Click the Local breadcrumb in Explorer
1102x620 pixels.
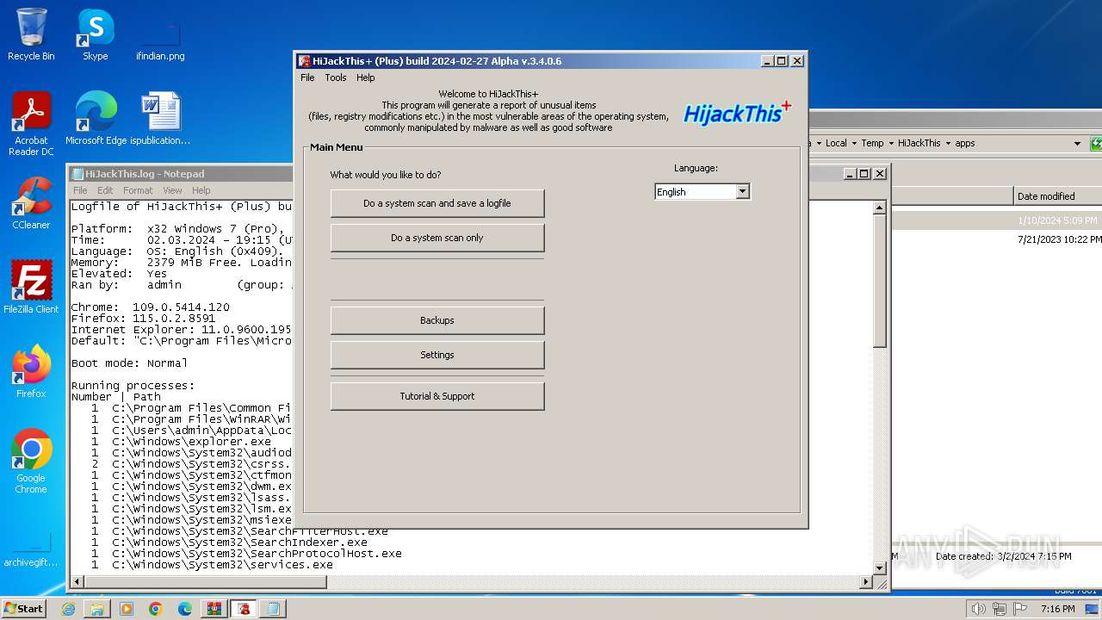pyautogui.click(x=836, y=144)
